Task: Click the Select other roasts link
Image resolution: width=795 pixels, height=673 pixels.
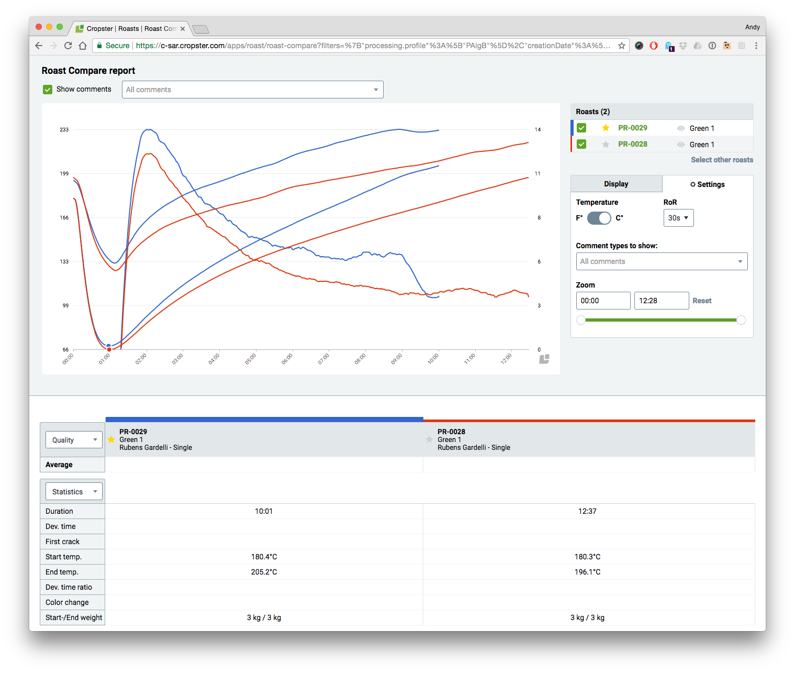Action: tap(722, 160)
